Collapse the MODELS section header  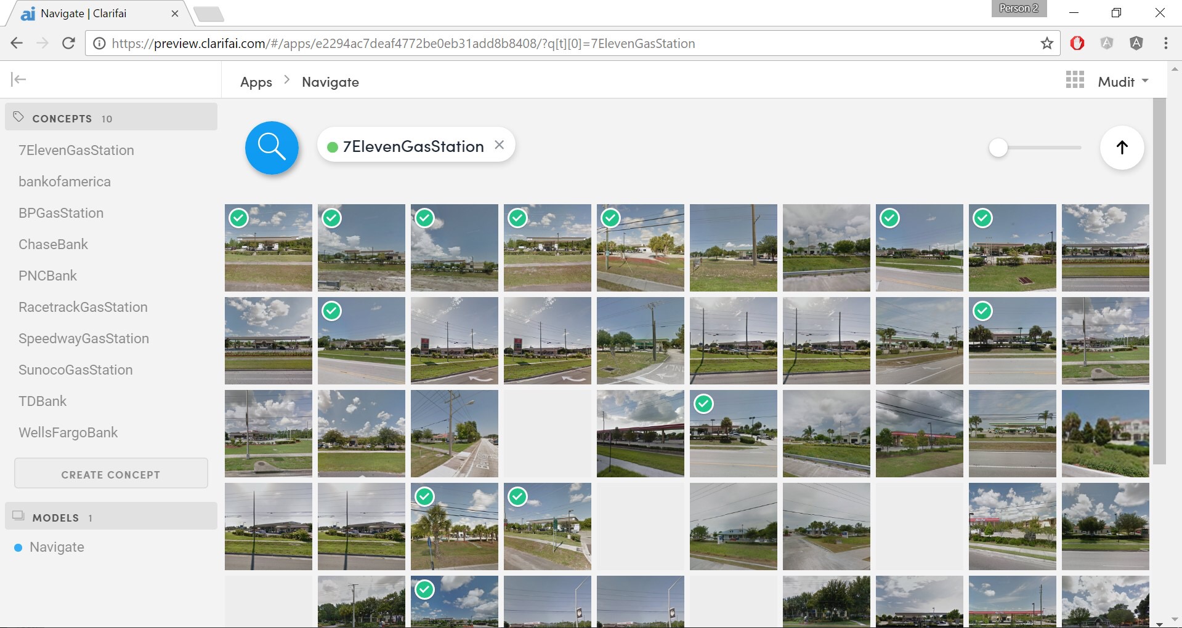point(111,516)
